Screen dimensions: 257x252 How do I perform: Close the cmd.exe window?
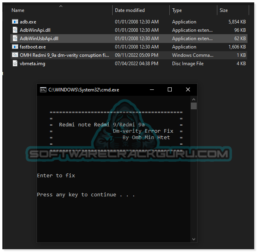tap(188, 89)
